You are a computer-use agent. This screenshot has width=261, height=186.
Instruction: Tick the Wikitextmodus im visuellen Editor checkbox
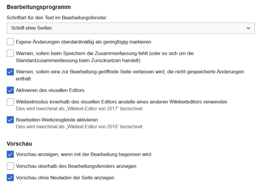click(10, 102)
